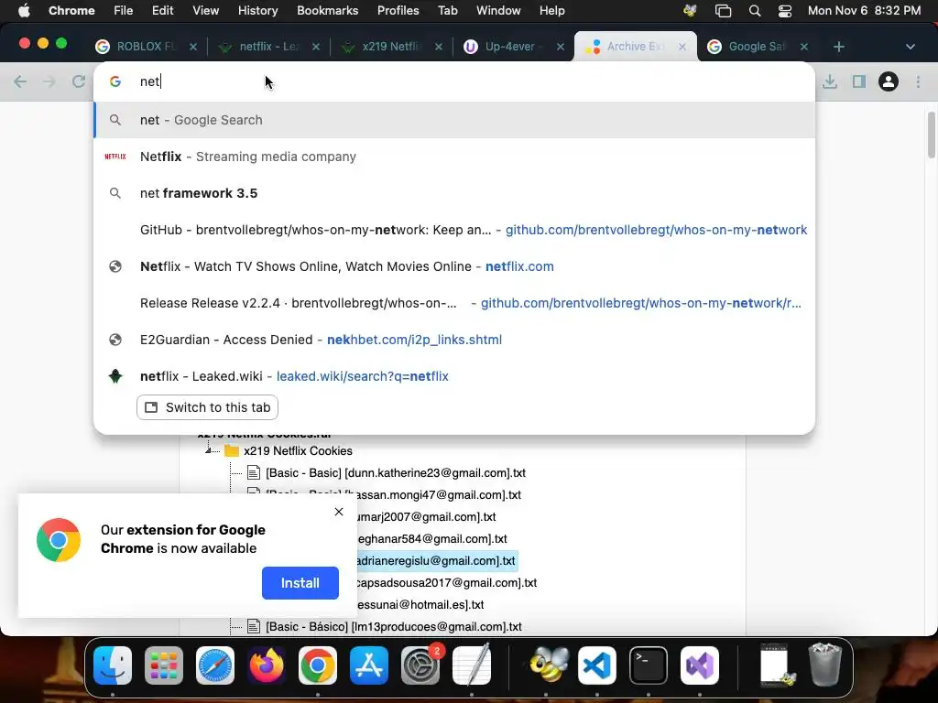Open Chrome from the Dock
Viewport: 938px width, 703px height.
pos(318,665)
